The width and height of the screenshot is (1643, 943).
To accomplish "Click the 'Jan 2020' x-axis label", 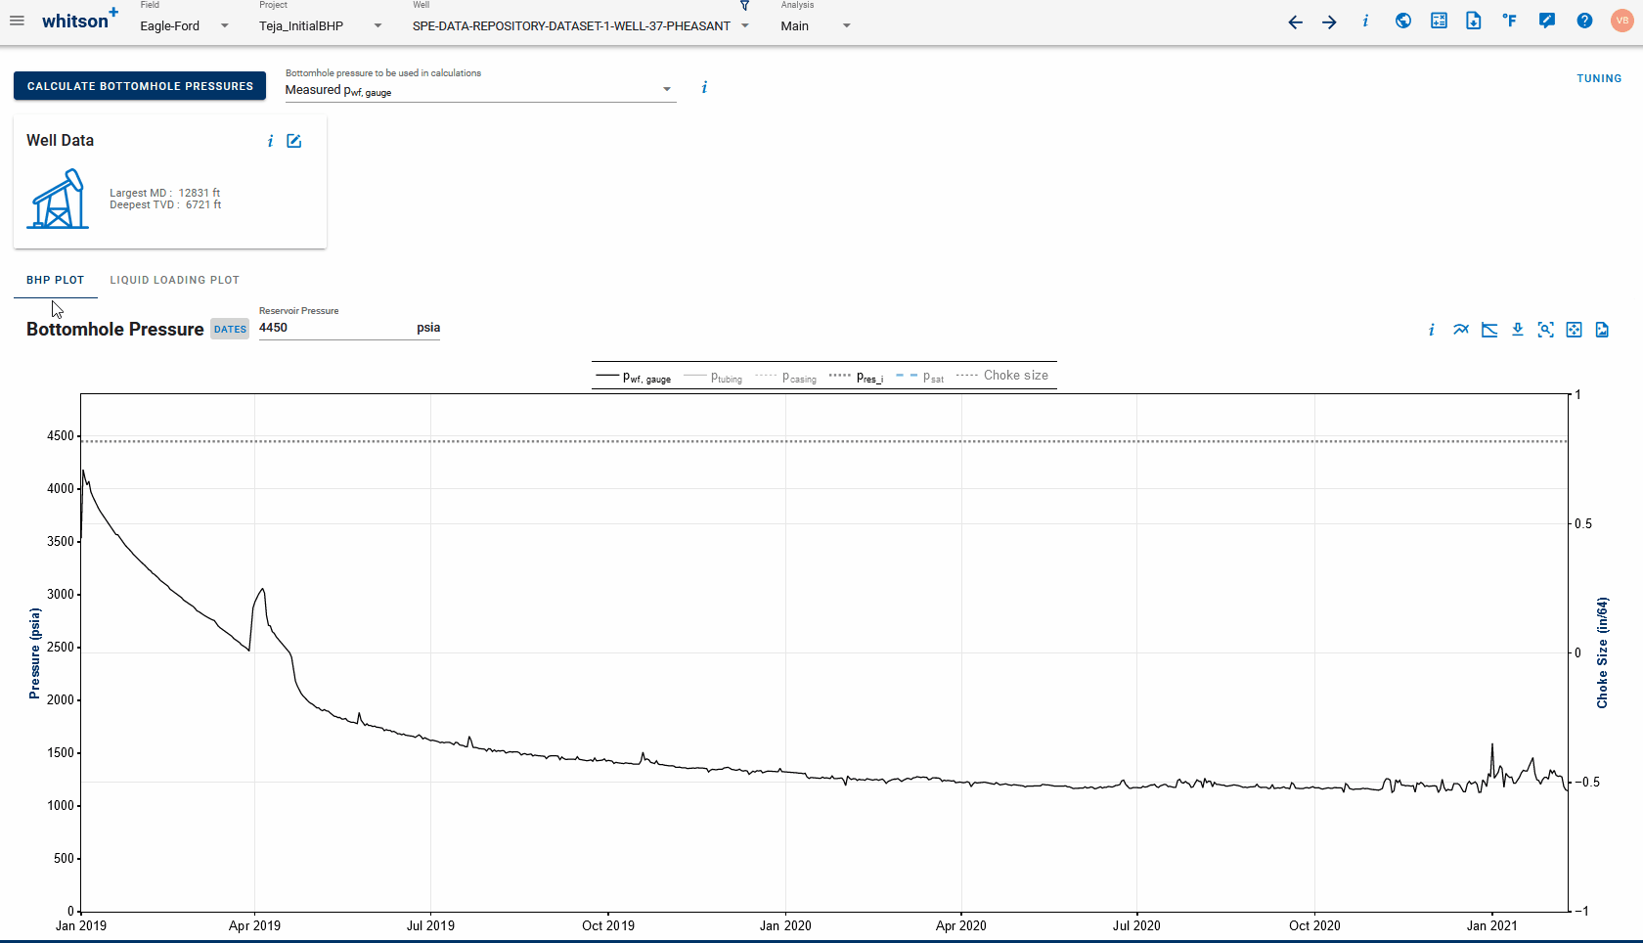I will point(785,925).
